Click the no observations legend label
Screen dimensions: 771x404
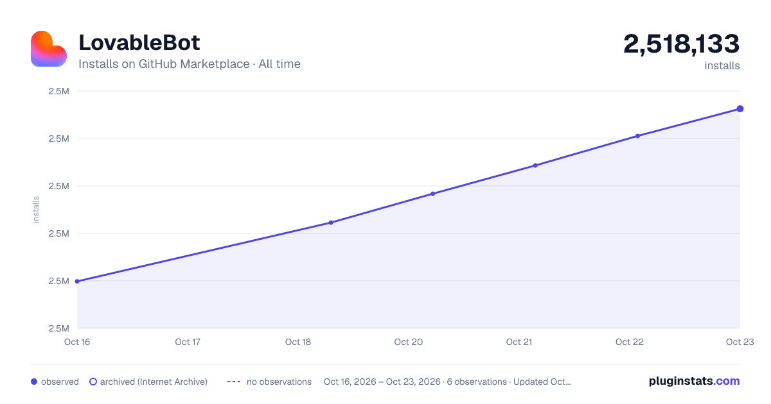(x=279, y=382)
